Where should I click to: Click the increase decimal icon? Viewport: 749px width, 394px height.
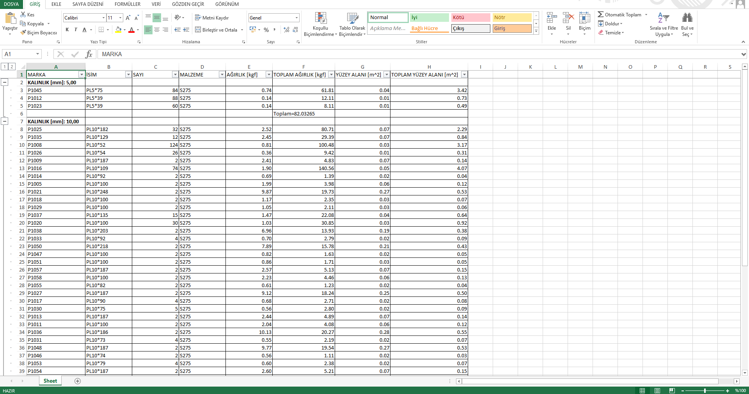[287, 30]
